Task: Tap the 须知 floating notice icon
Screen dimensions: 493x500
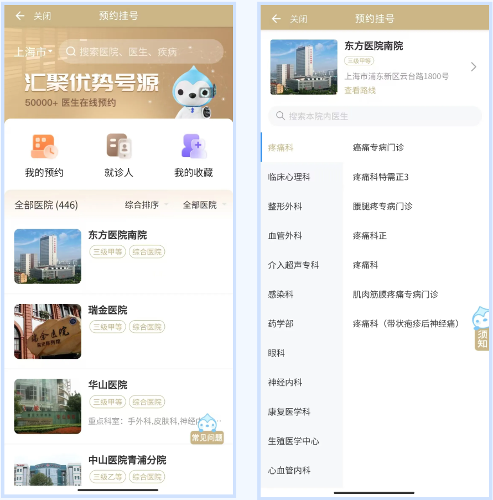Action: tap(481, 328)
